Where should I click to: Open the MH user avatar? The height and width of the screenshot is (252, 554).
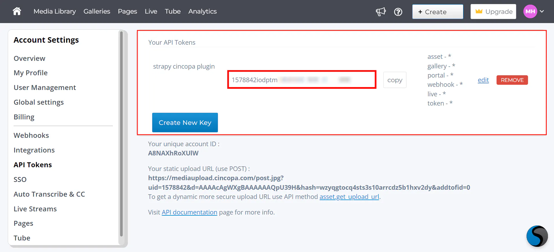click(x=530, y=12)
